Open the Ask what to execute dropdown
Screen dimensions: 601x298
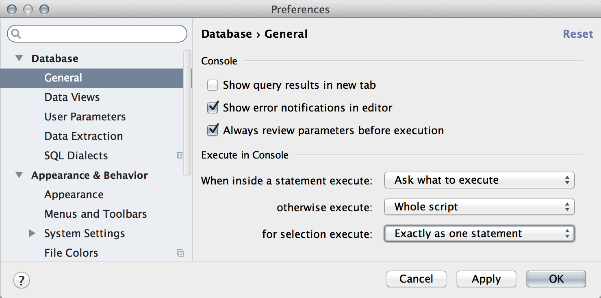[479, 180]
